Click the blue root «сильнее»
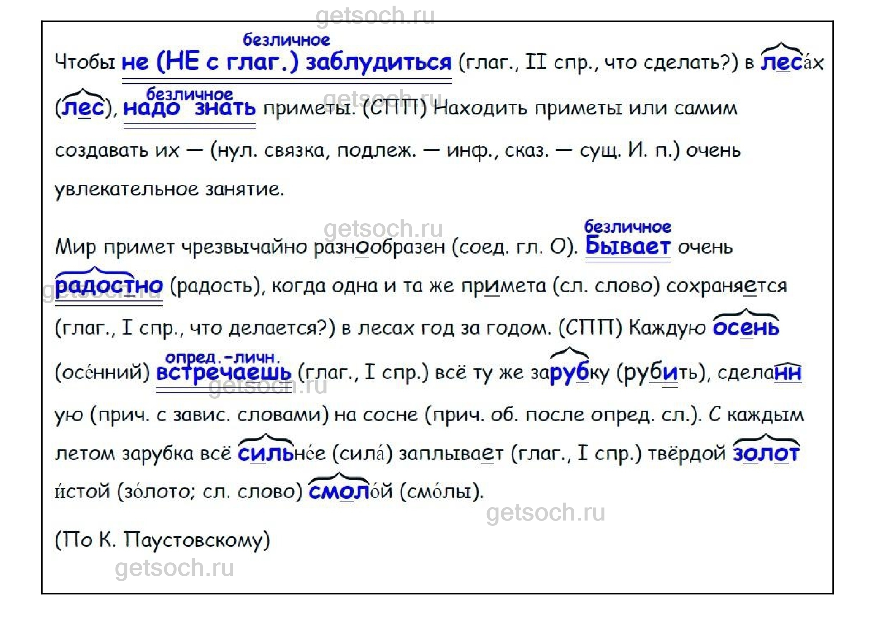875x629 pixels. pos(266,454)
